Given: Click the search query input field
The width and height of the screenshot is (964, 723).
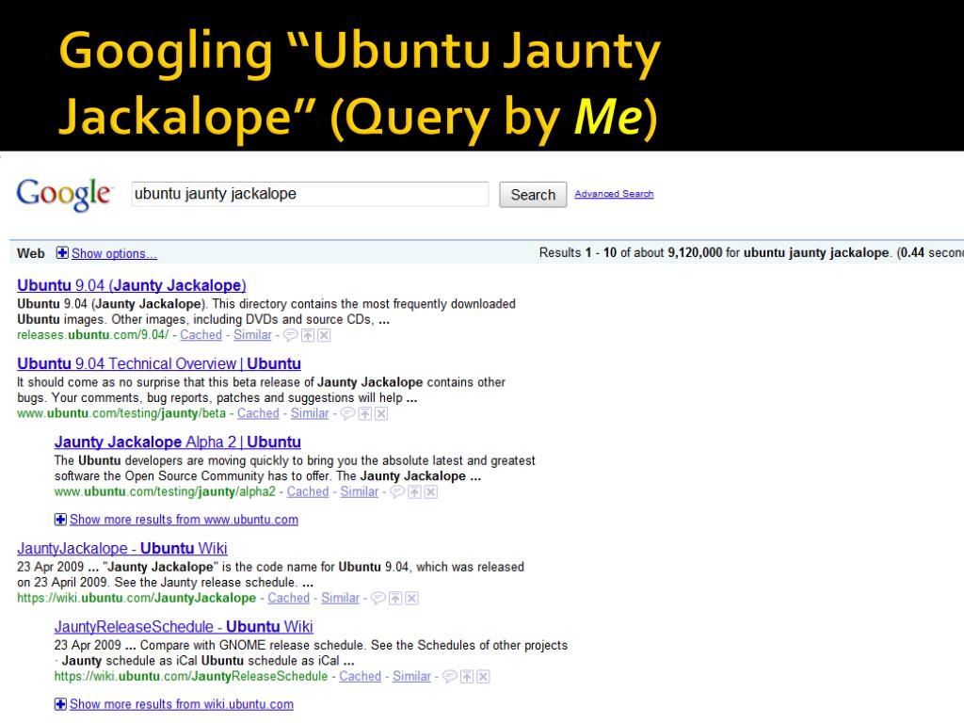Looking at the screenshot, I should [310, 194].
